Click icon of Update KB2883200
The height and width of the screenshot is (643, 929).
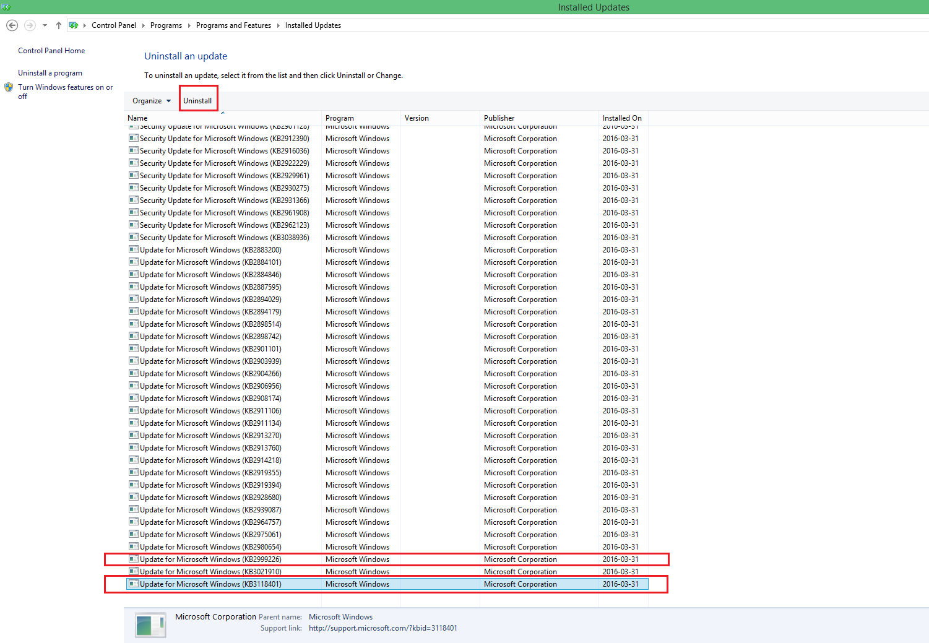point(133,249)
